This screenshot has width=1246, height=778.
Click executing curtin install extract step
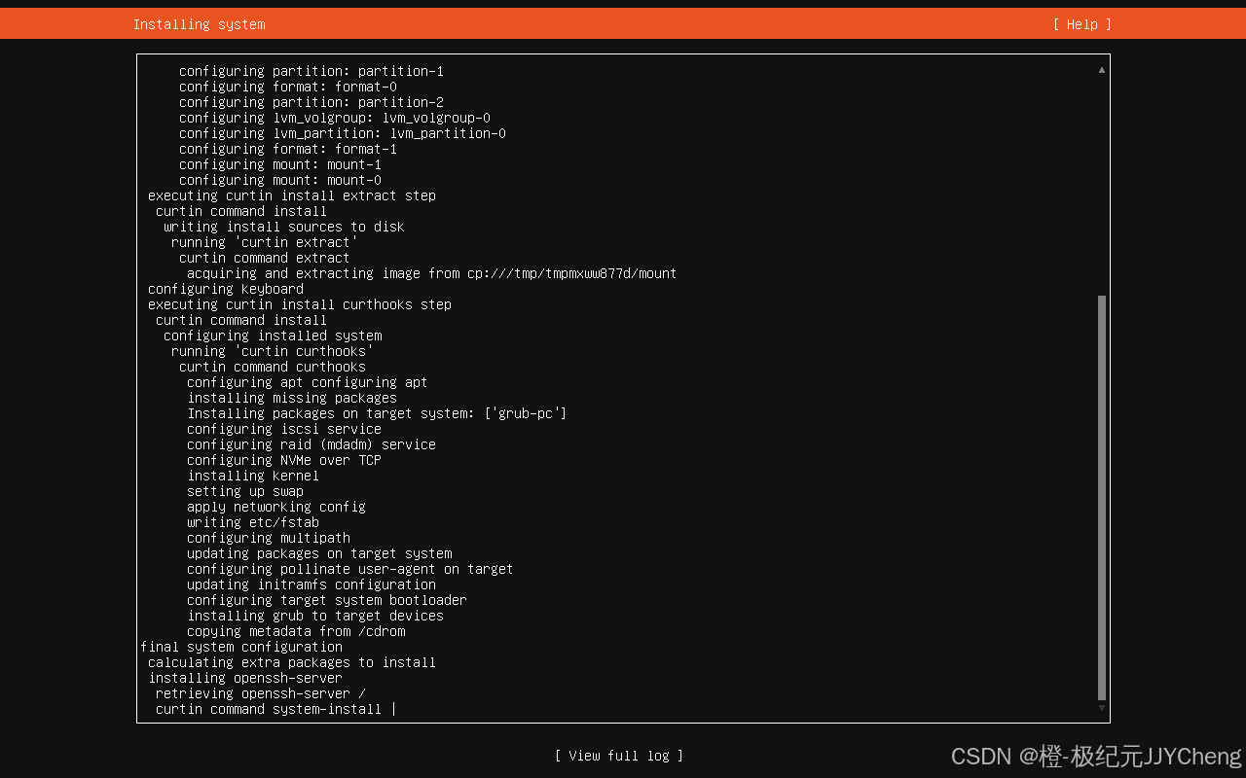(292, 195)
